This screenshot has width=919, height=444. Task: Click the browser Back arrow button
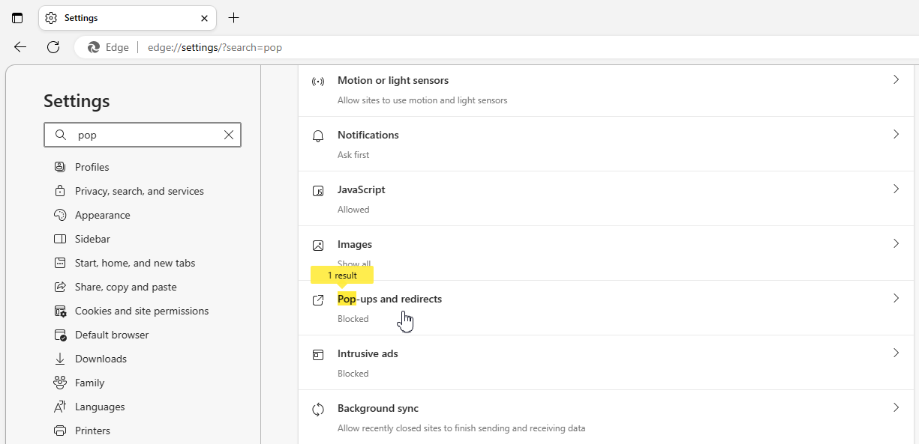pos(20,47)
